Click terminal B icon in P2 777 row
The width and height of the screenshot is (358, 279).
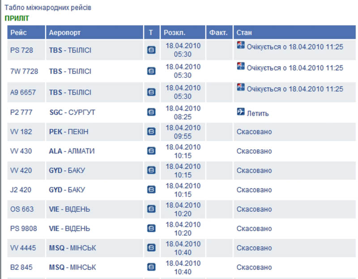(151, 113)
